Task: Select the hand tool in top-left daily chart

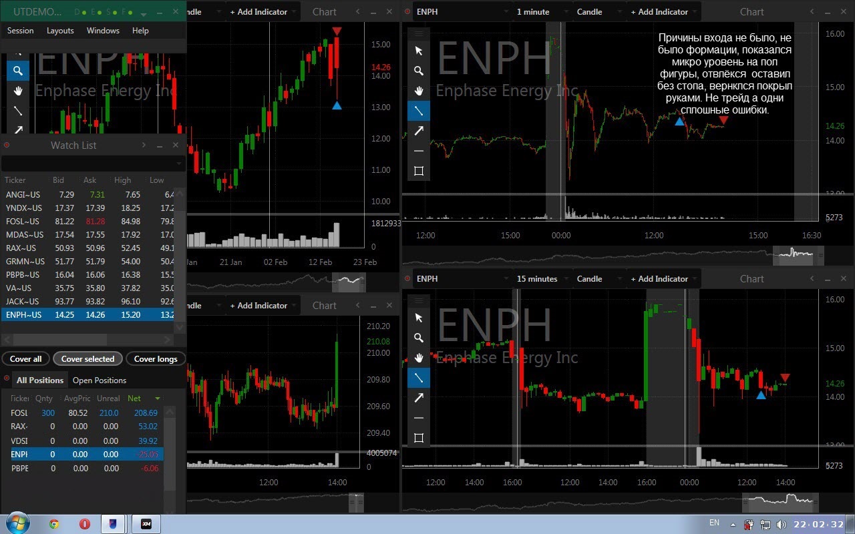Action: [18, 91]
